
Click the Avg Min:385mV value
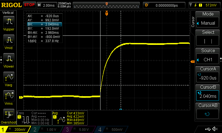point(75,123)
